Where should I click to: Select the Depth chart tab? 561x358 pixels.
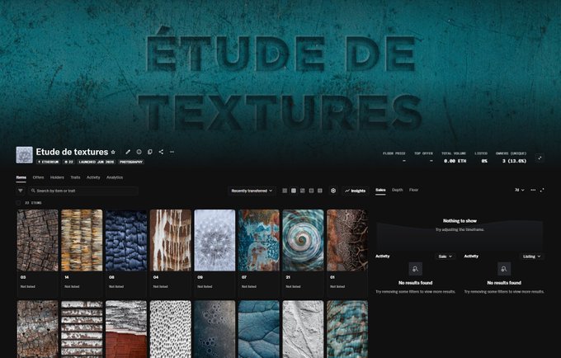[397, 190]
